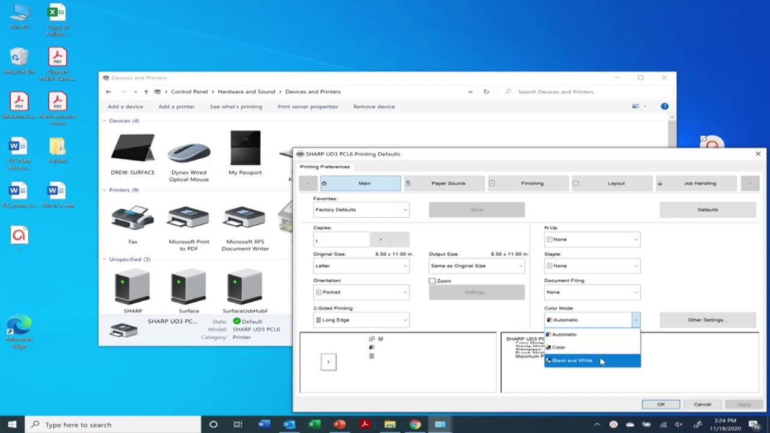Choose Automatic in the Color Mode list
The width and height of the screenshot is (770, 433).
tap(593, 334)
